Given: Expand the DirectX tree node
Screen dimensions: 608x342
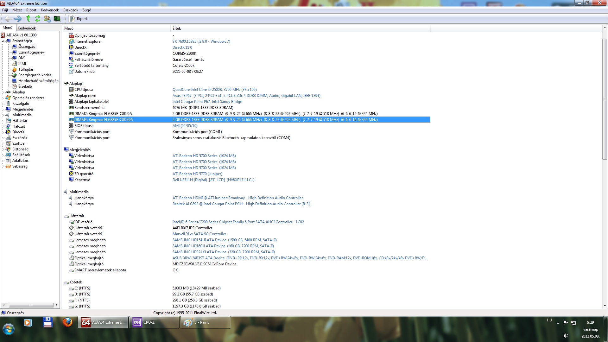Looking at the screenshot, I should (x=3, y=132).
